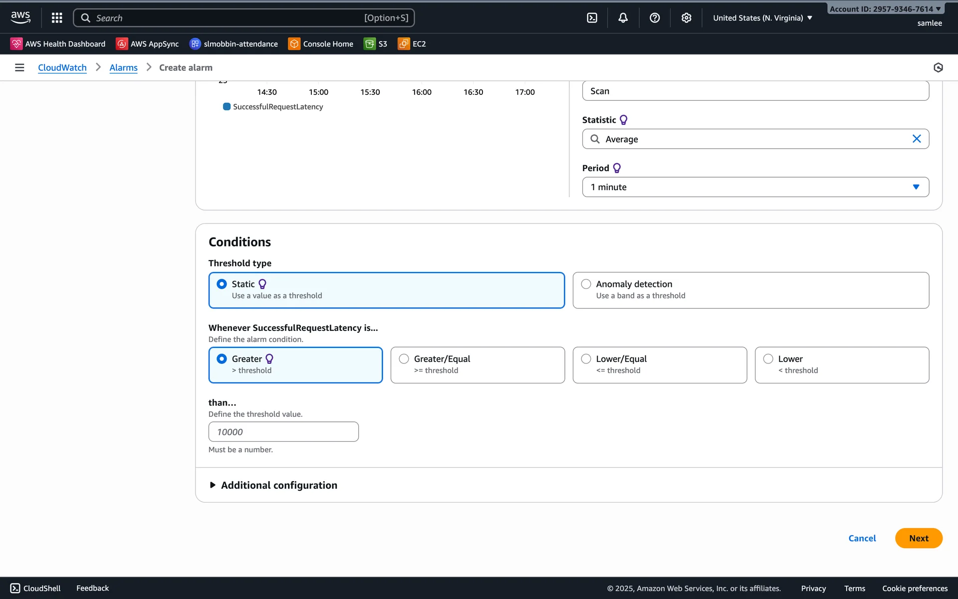Open the Period dropdown
958x599 pixels.
[755, 187]
